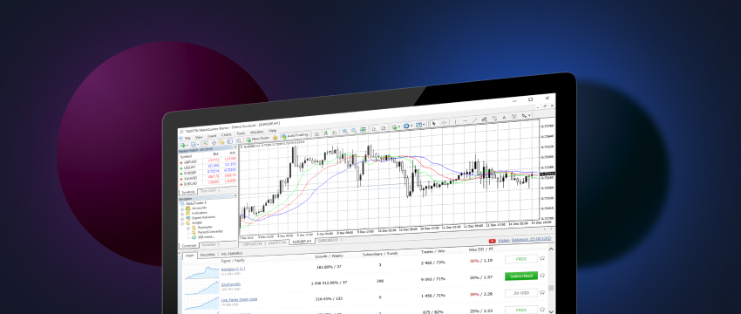Switch chart to bar chart icon

point(317,133)
